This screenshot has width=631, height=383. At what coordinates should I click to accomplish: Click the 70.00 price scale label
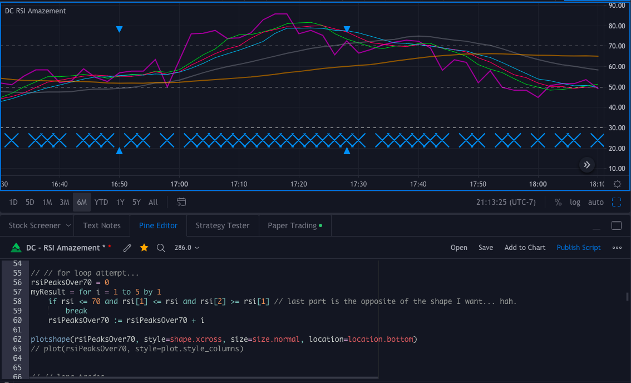pos(617,46)
